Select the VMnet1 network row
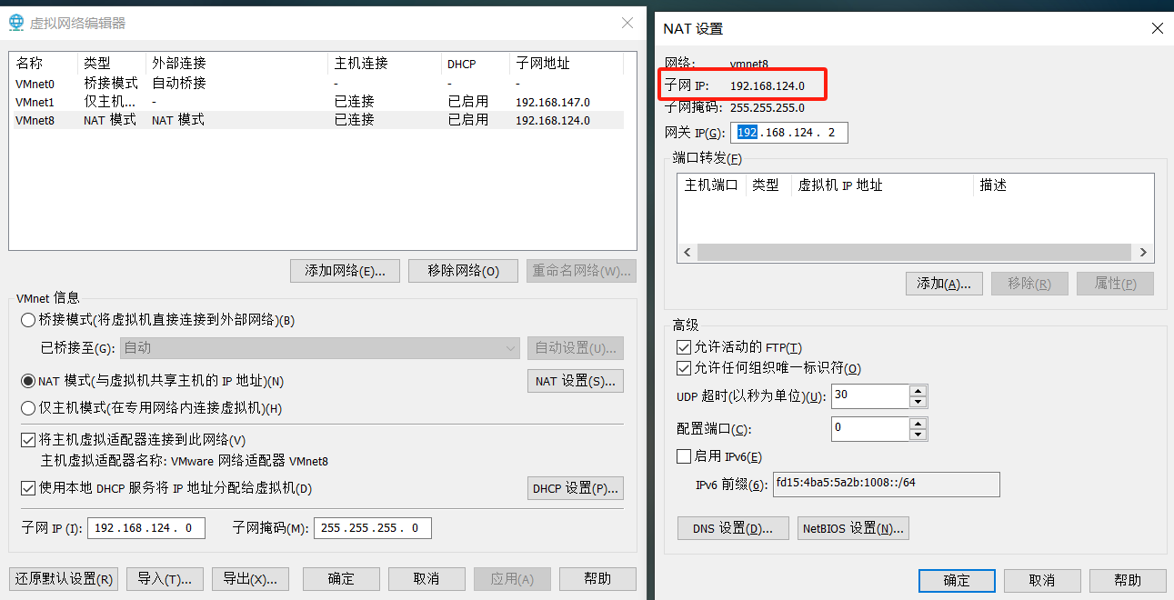This screenshot has width=1174, height=600. pyautogui.click(x=316, y=102)
